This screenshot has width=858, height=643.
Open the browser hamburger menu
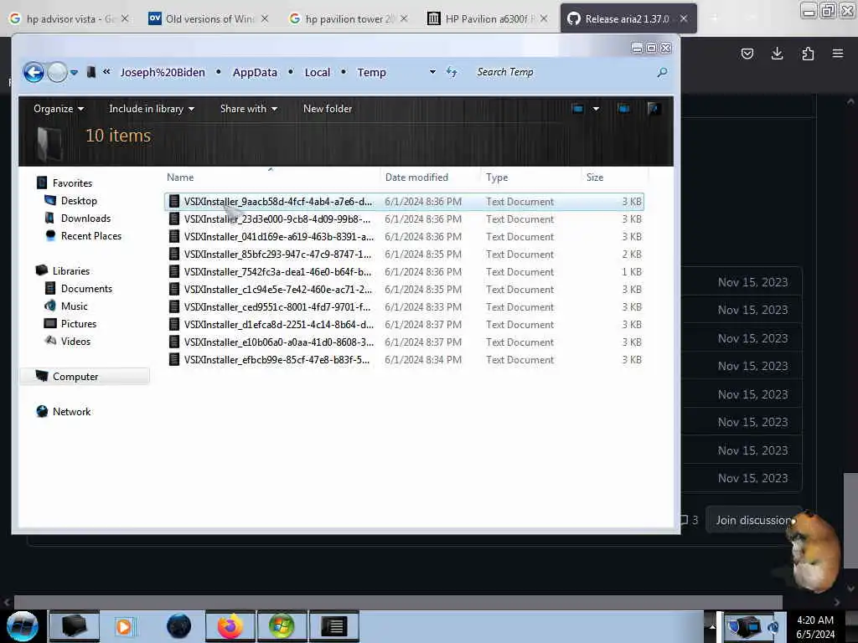838,54
